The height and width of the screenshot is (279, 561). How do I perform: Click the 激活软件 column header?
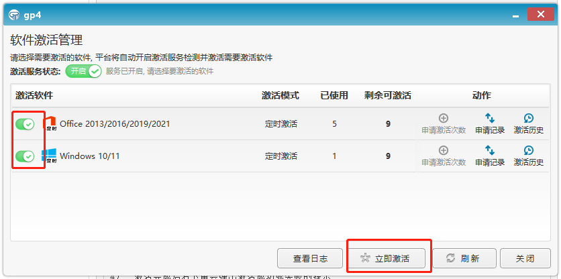click(34, 95)
